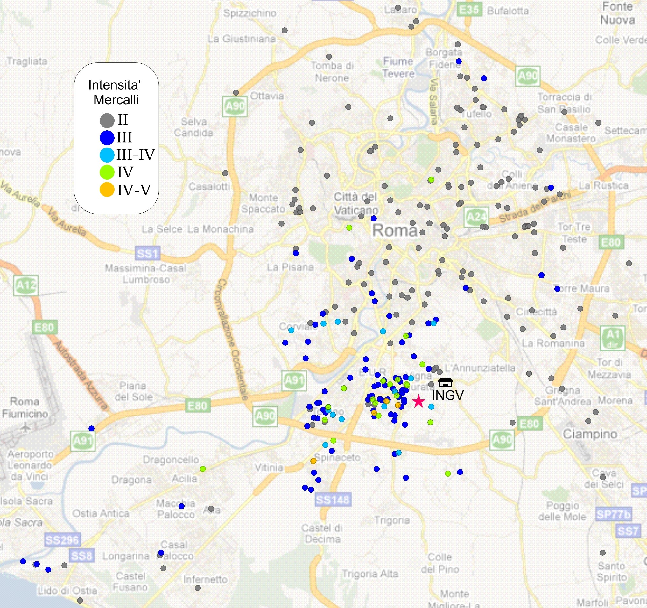Screen dimensions: 647x608
Task: Click the "Infernetto" place label
Action: point(205,579)
